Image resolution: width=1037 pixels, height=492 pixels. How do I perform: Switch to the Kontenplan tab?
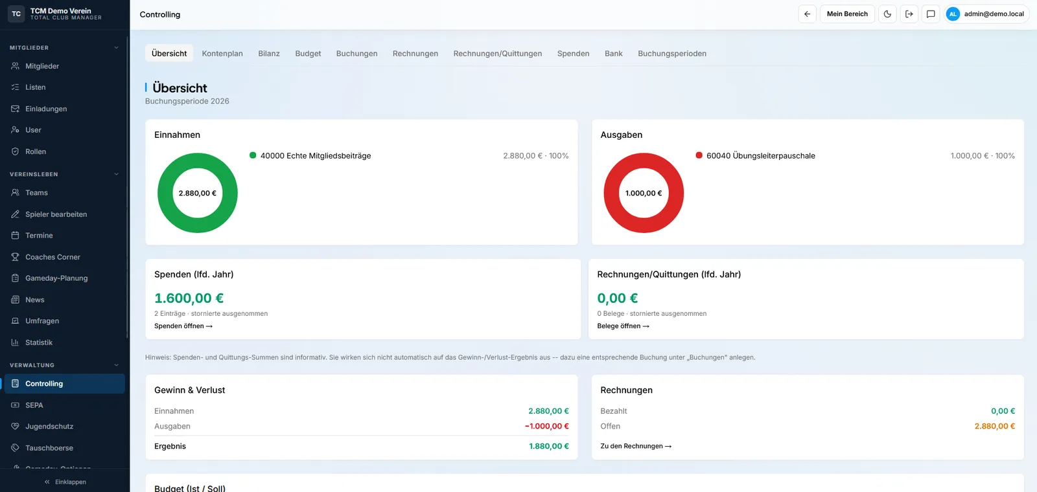tap(222, 54)
